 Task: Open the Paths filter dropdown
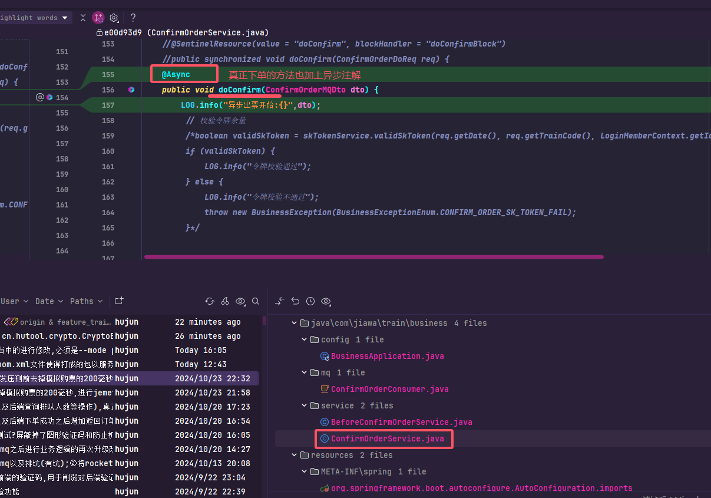click(x=86, y=301)
